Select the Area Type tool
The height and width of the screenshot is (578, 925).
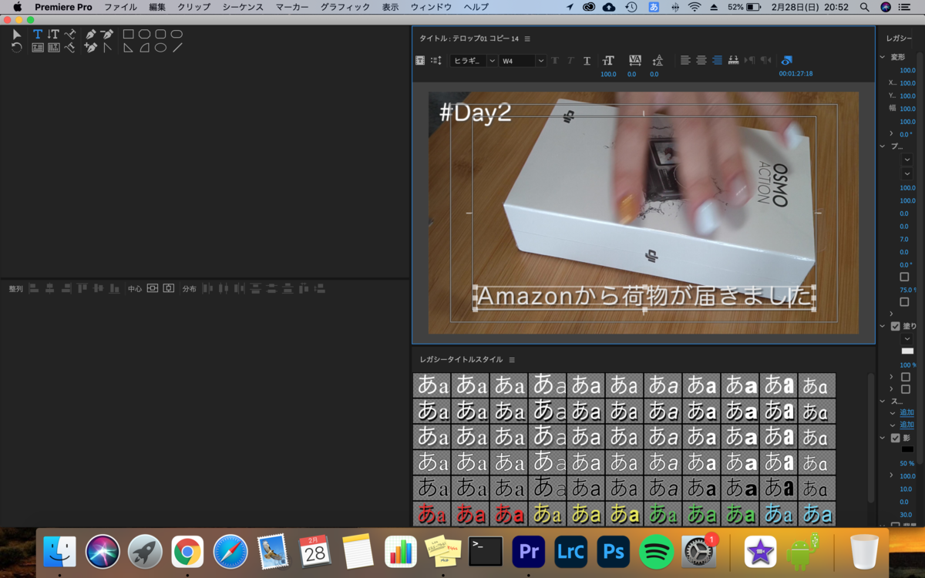pos(37,48)
